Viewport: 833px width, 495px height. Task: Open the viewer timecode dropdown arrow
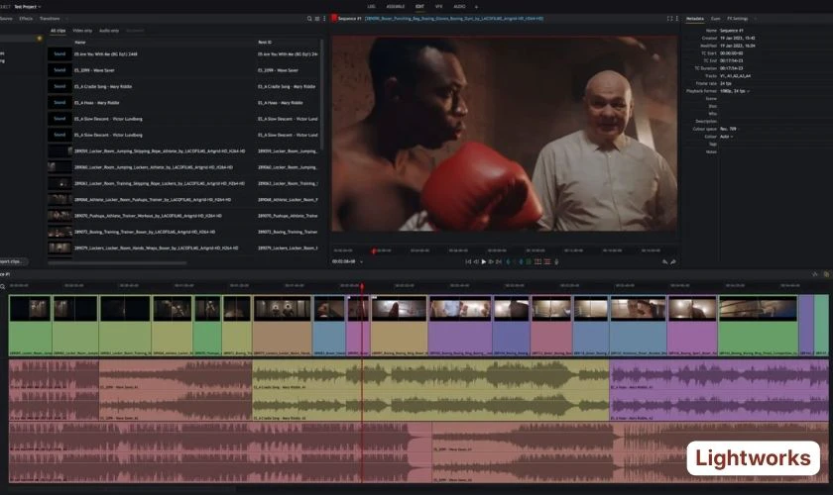(x=361, y=261)
